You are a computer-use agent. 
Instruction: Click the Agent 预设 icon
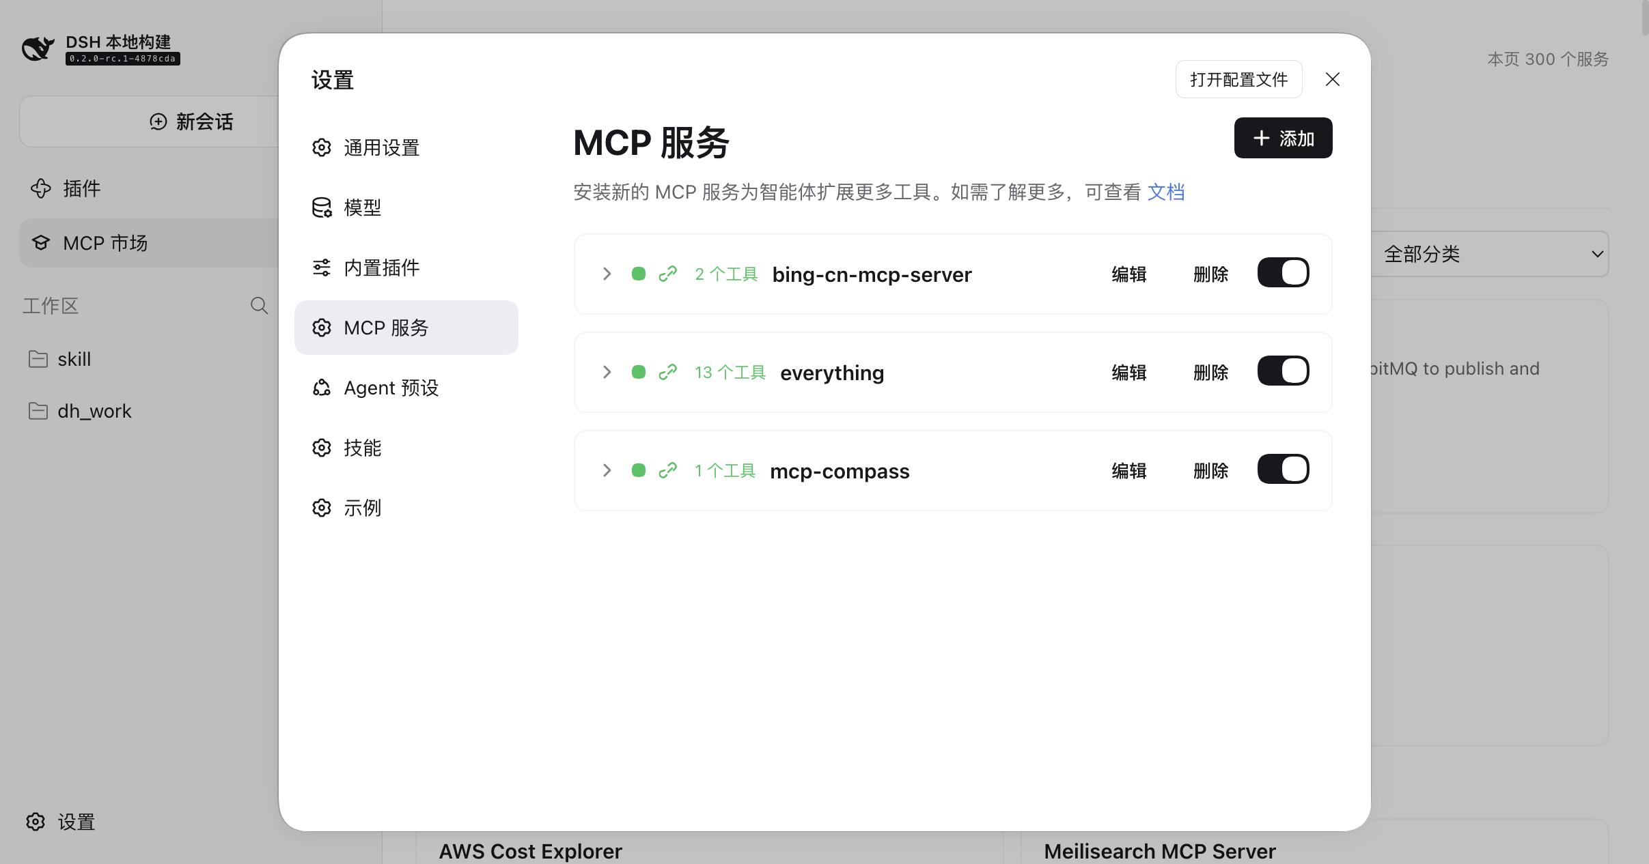coord(322,388)
